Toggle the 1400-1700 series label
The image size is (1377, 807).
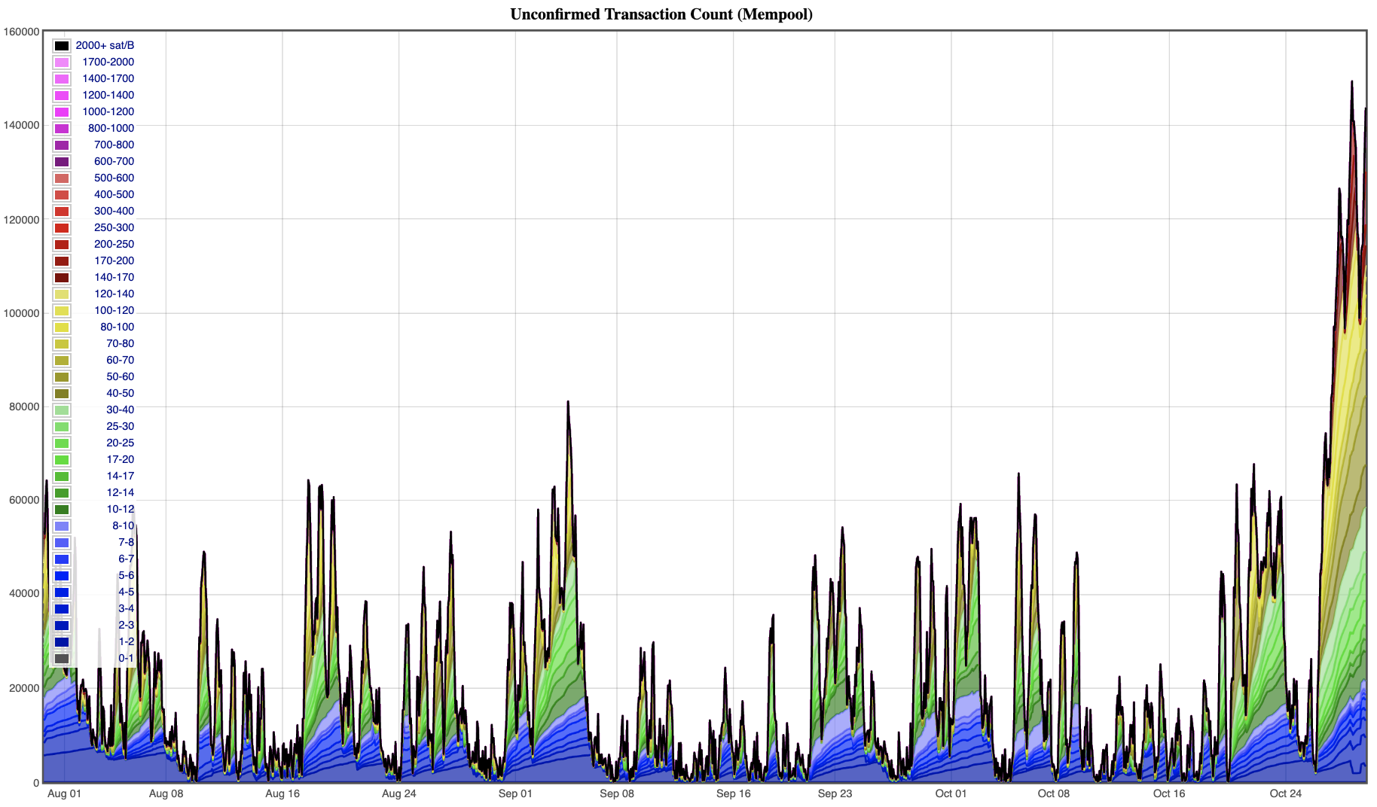coord(108,79)
